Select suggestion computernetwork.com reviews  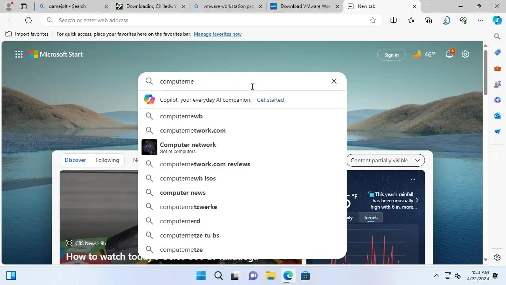pos(242,164)
